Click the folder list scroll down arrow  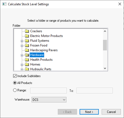pyautogui.click(x=105, y=68)
